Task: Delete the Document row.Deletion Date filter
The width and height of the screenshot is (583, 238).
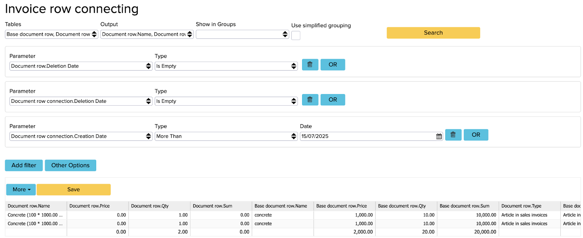Action: [310, 65]
